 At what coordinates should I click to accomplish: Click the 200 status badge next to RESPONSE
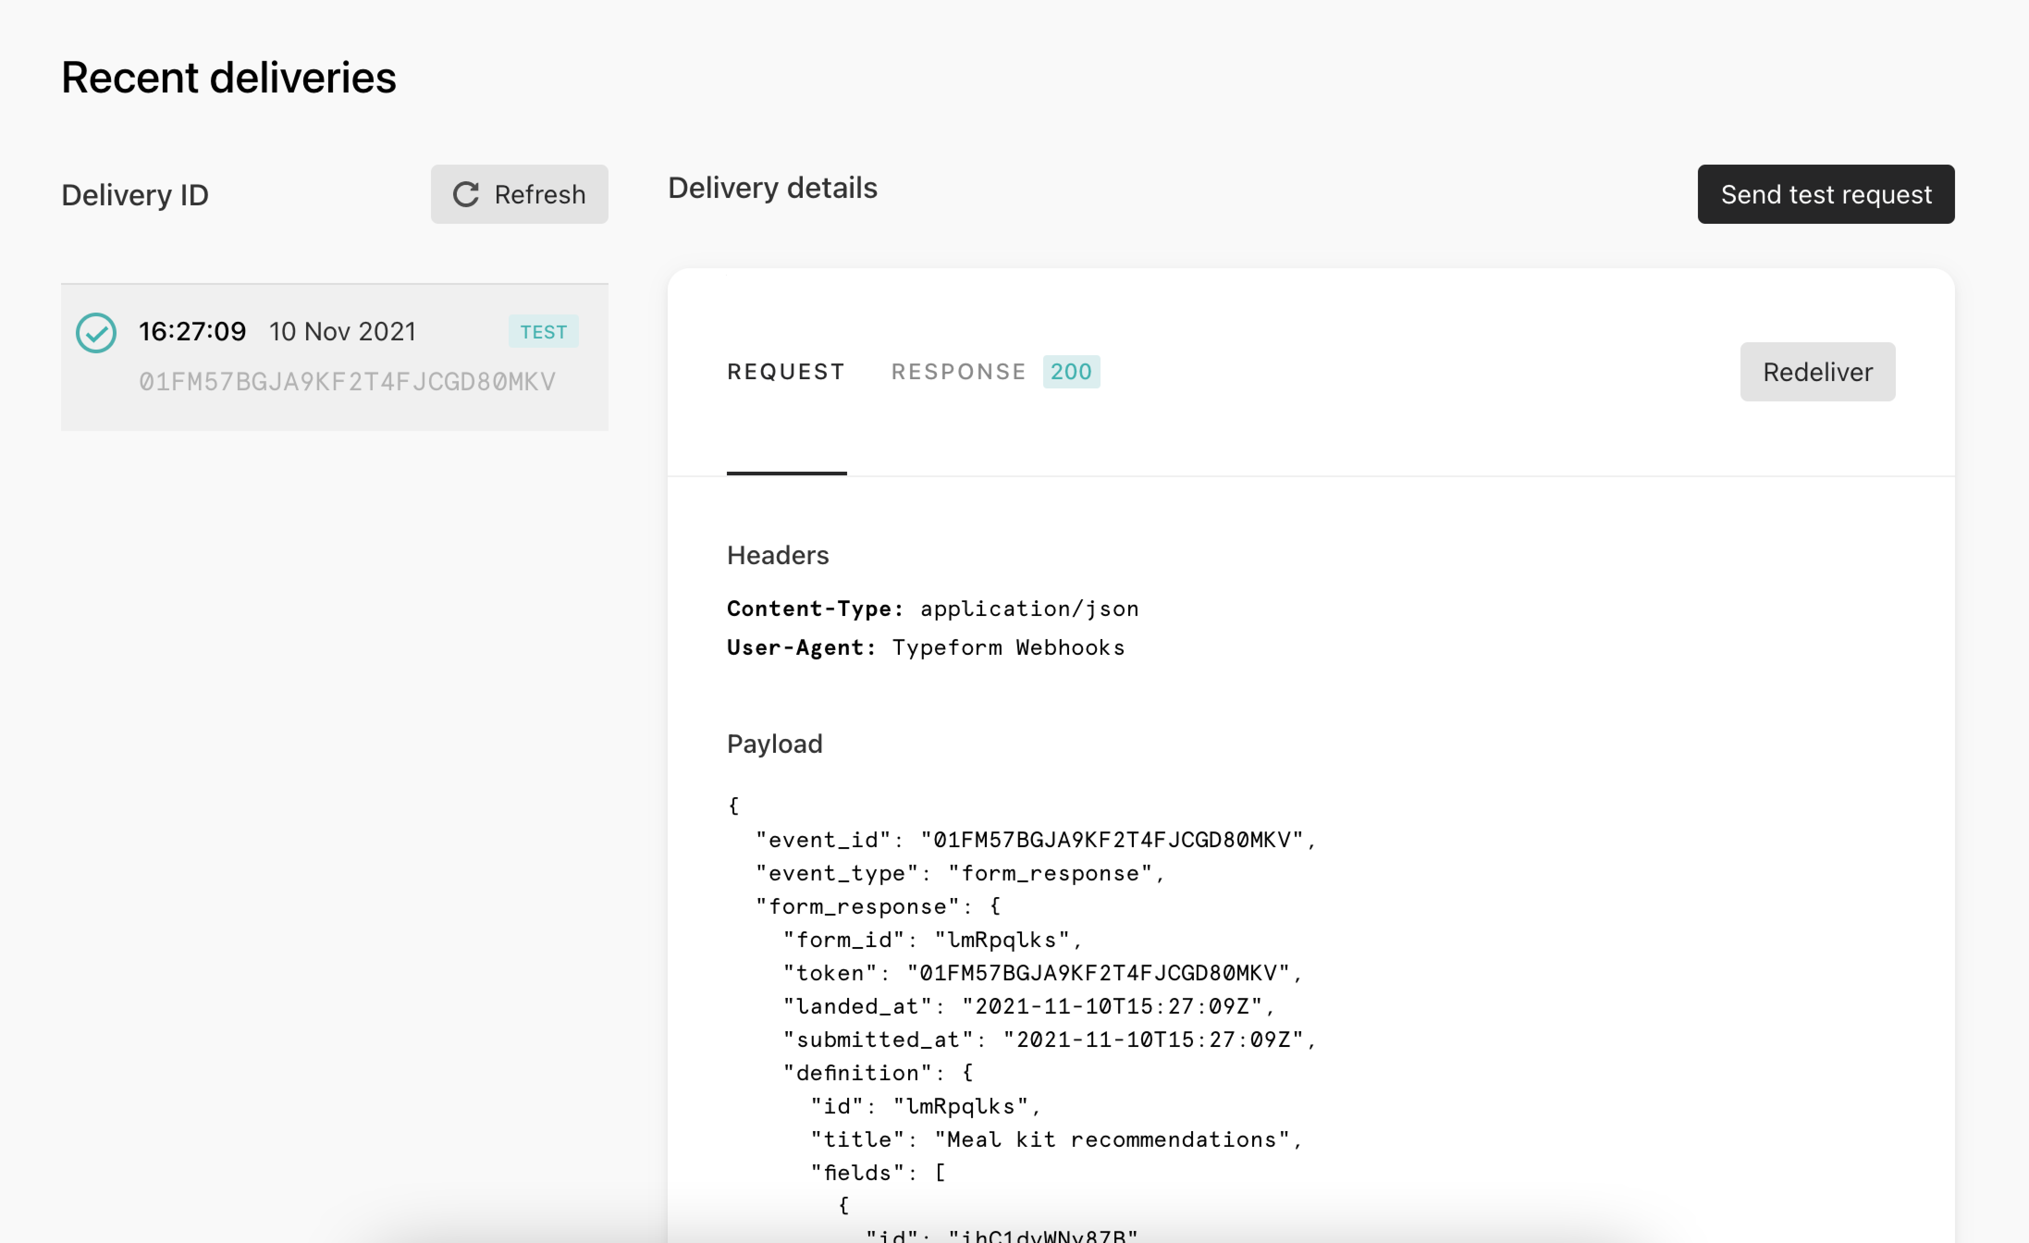coord(1070,371)
